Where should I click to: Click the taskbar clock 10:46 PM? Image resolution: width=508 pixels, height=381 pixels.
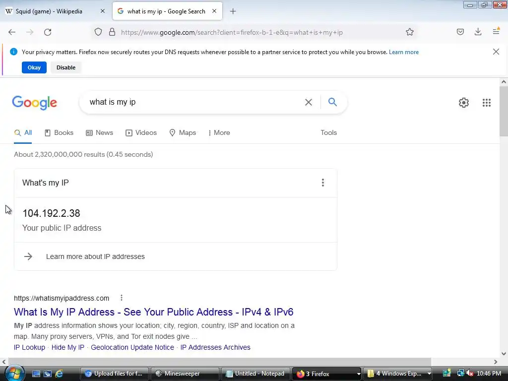pos(489,374)
